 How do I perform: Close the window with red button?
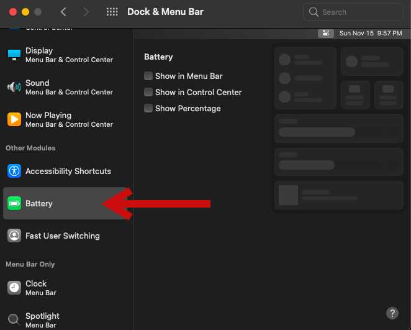click(13, 12)
